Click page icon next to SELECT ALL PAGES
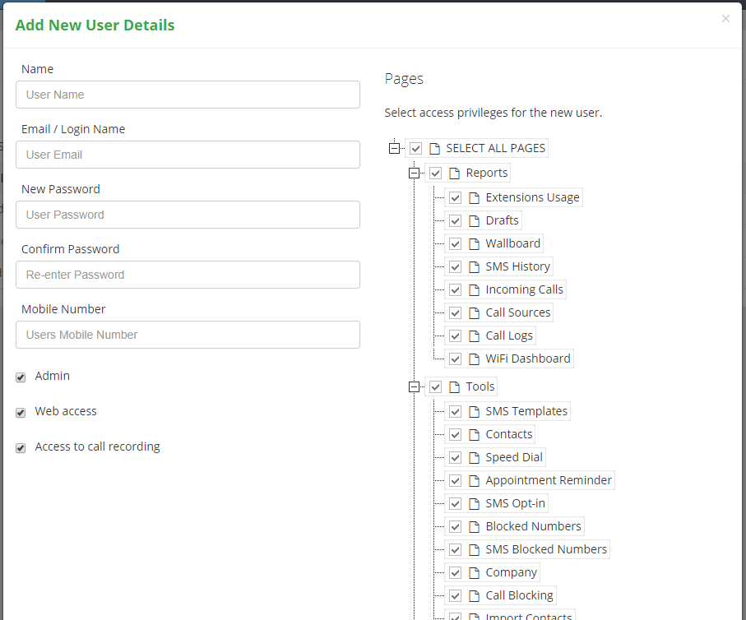 click(434, 149)
